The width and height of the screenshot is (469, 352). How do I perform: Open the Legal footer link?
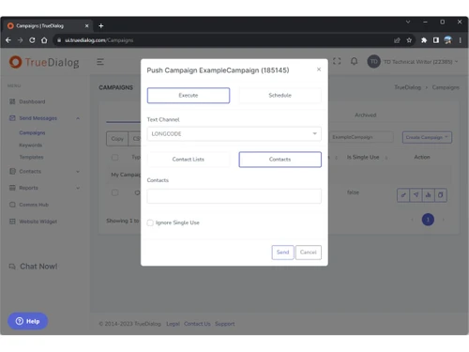click(173, 324)
